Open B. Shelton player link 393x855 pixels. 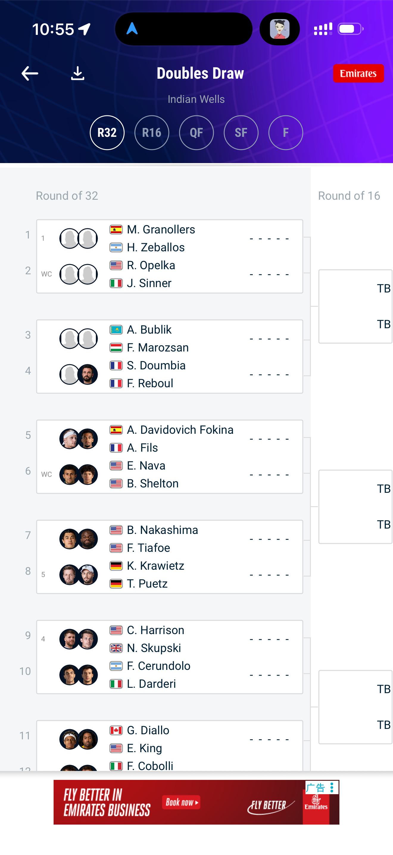point(153,484)
